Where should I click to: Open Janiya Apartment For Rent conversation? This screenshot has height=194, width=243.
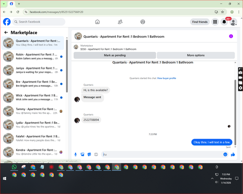[x=33, y=70]
